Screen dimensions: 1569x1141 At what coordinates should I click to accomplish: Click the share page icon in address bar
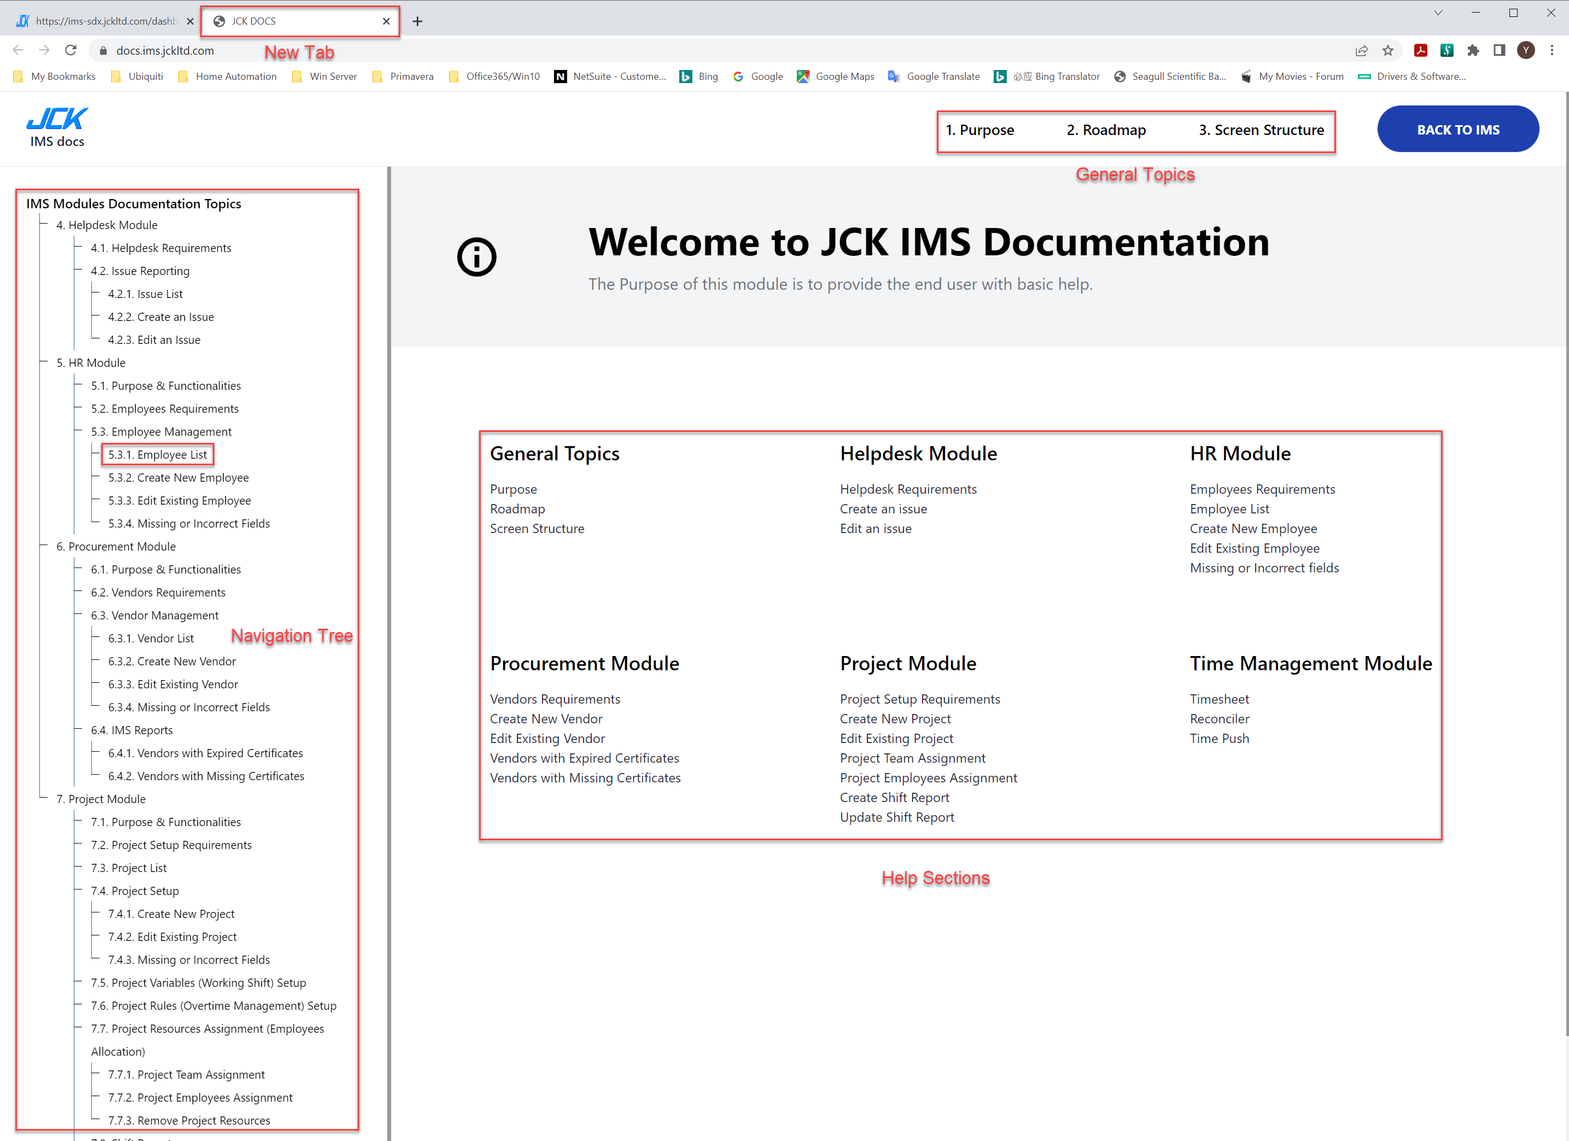click(x=1362, y=50)
